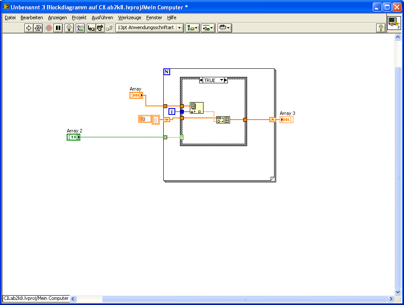Step into using the toolbar button

point(91,28)
